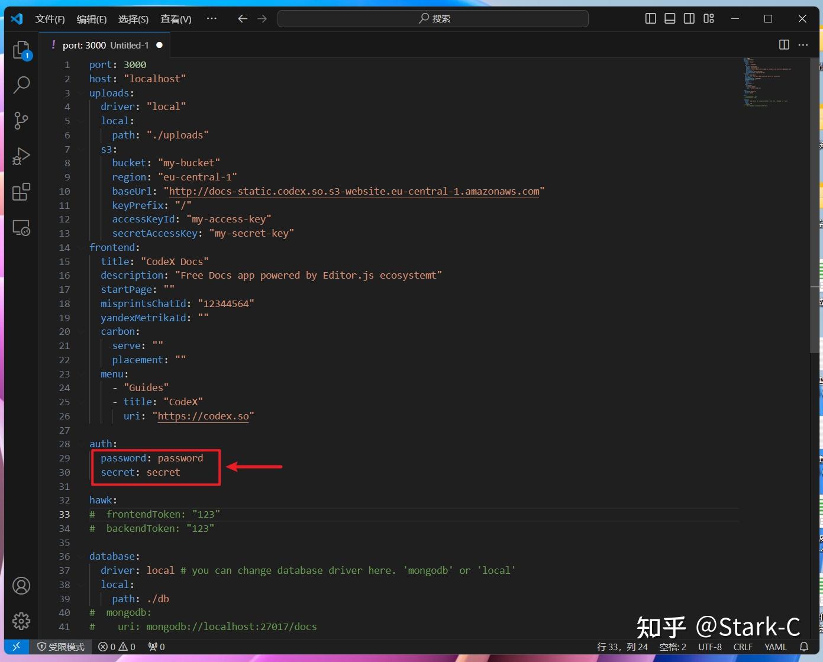Open the Run and Debug view
This screenshot has width=823, height=662.
[21, 156]
